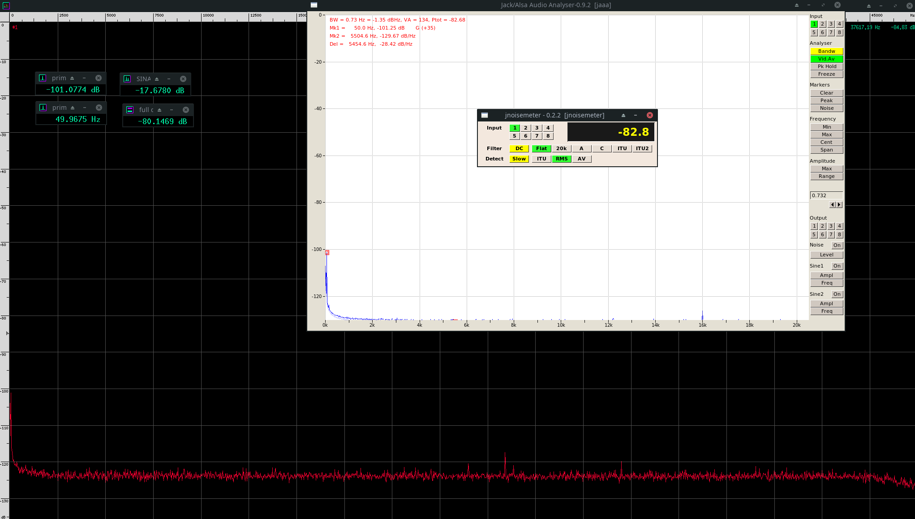The height and width of the screenshot is (519, 915).
Task: Select the C weighting filter
Action: [602, 148]
